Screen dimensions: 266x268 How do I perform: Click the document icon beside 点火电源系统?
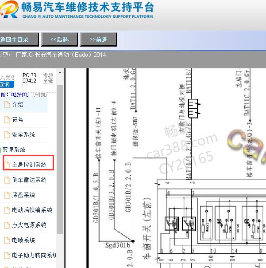point(7,225)
